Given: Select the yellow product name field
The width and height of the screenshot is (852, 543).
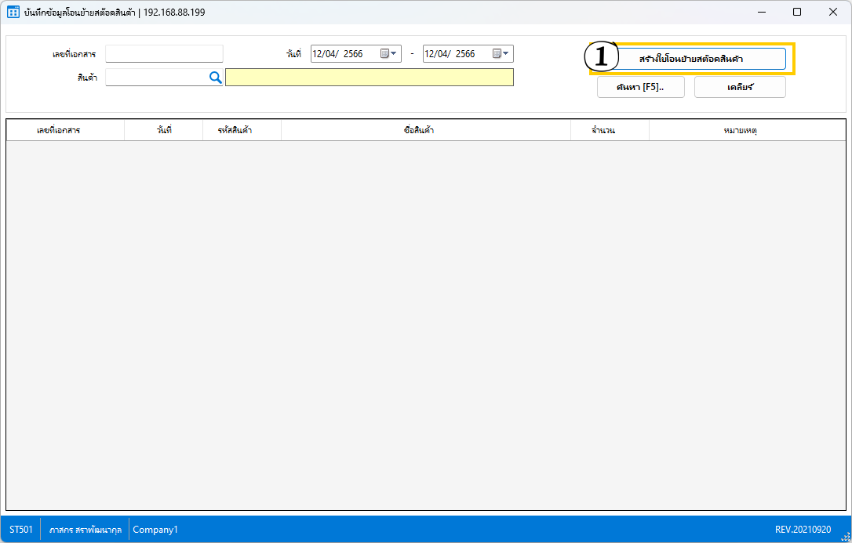Looking at the screenshot, I should pos(369,78).
